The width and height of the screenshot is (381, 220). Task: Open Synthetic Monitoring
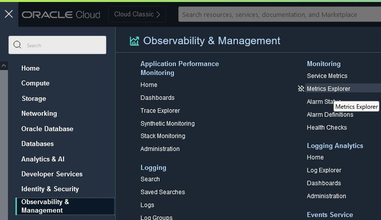(167, 123)
